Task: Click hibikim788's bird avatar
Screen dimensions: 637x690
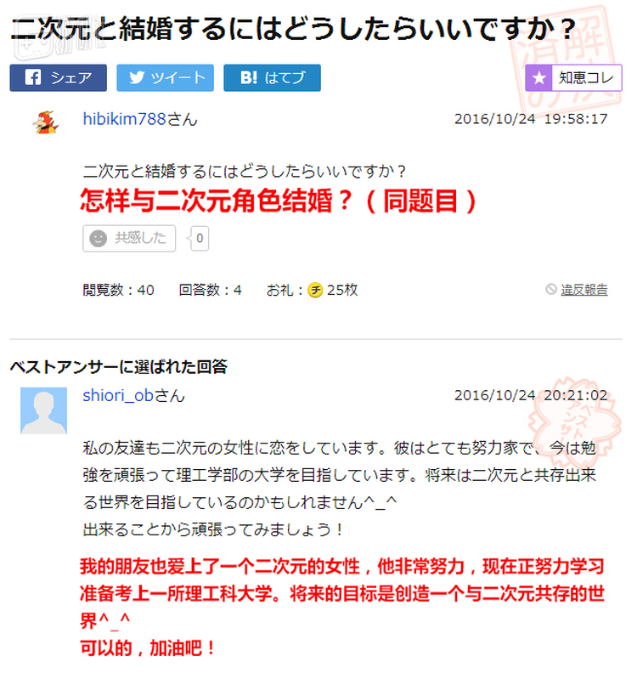Action: tap(45, 122)
